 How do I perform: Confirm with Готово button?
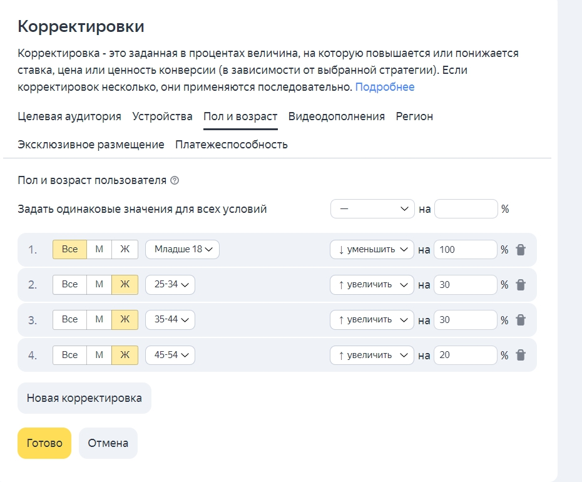(44, 443)
